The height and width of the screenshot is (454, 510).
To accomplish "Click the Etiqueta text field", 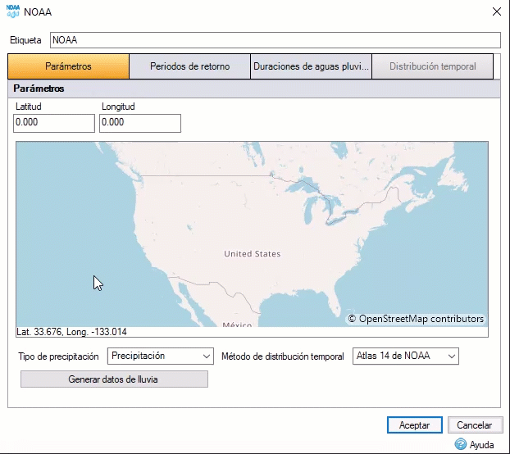I will click(x=275, y=40).
